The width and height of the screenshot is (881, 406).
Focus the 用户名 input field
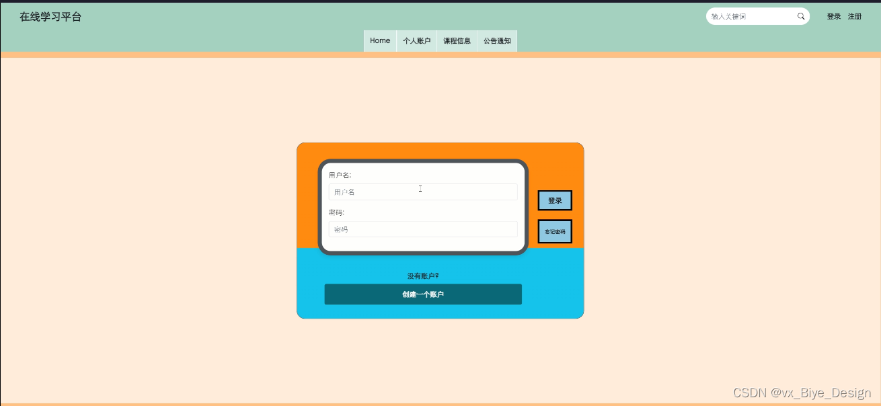[x=423, y=192]
